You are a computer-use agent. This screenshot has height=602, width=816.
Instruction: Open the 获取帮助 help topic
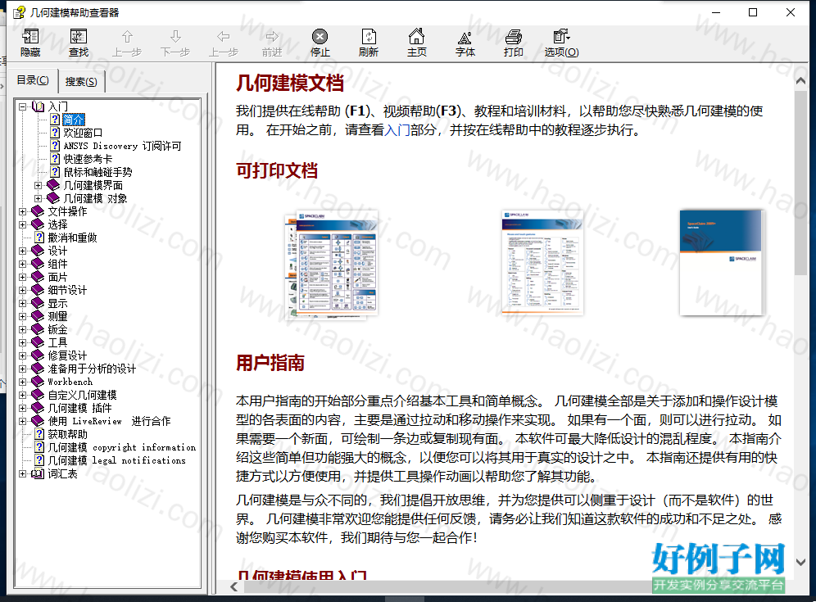pos(68,434)
